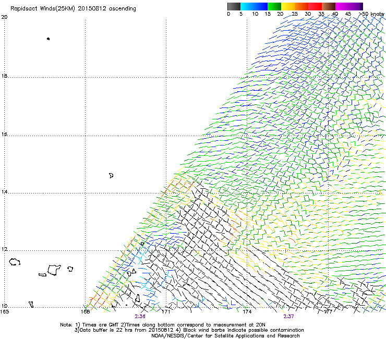The height and width of the screenshot is (339, 386).
Task: Click the '45' label under the color scale
Action: pos(348,14)
